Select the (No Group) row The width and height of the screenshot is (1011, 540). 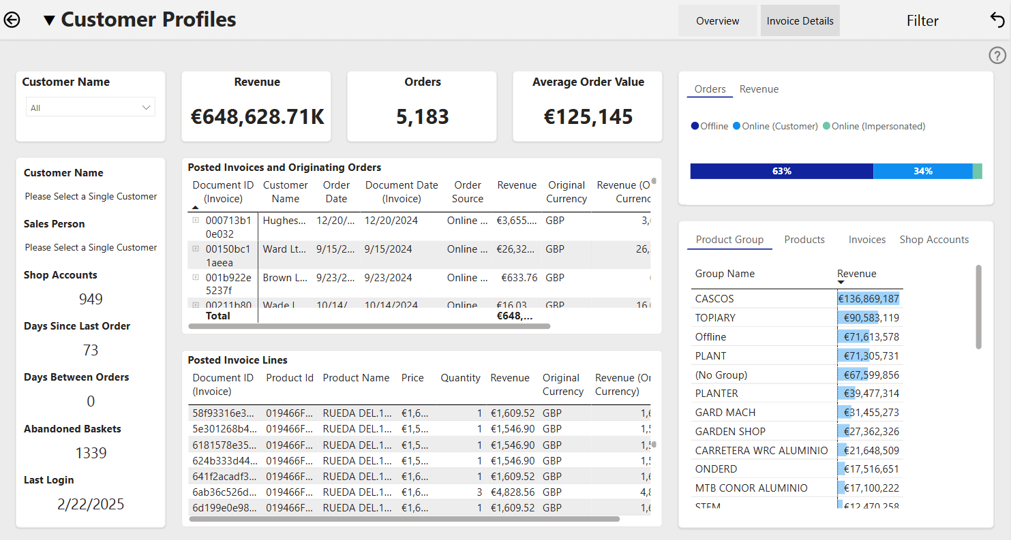point(797,375)
